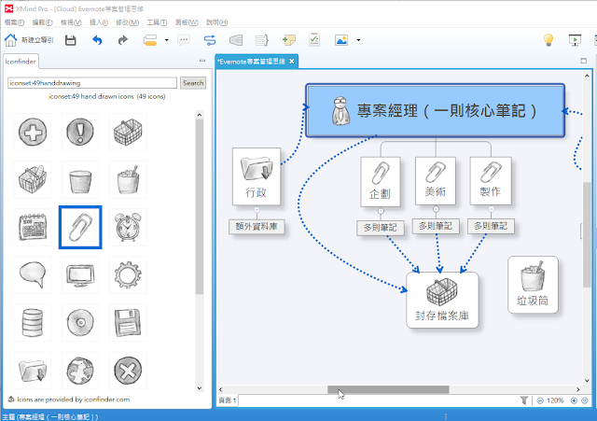Maximize the editor area
The height and width of the screenshot is (421, 597).
point(584,61)
